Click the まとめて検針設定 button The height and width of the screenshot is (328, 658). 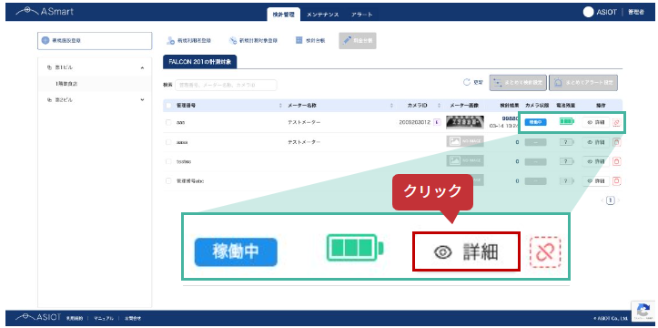(518, 83)
